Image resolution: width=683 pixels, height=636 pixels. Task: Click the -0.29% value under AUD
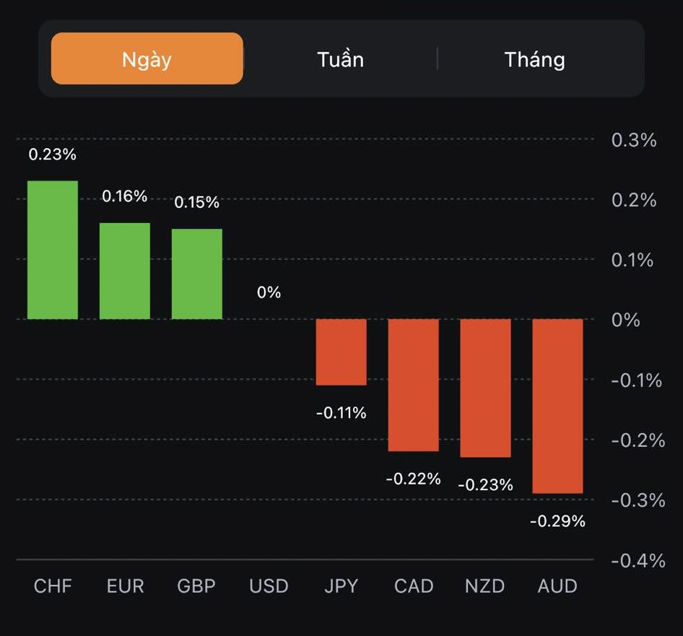click(x=557, y=520)
